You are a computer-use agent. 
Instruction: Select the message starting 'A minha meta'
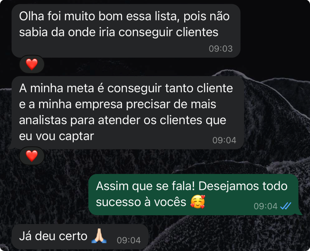128,113
